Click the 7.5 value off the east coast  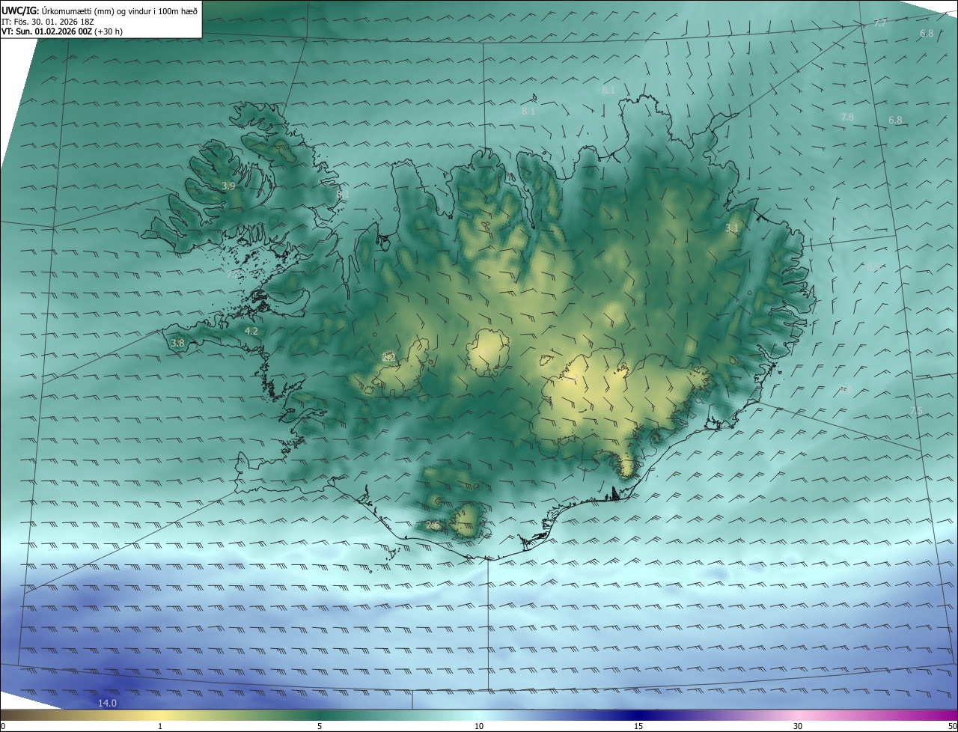pyautogui.click(x=916, y=411)
